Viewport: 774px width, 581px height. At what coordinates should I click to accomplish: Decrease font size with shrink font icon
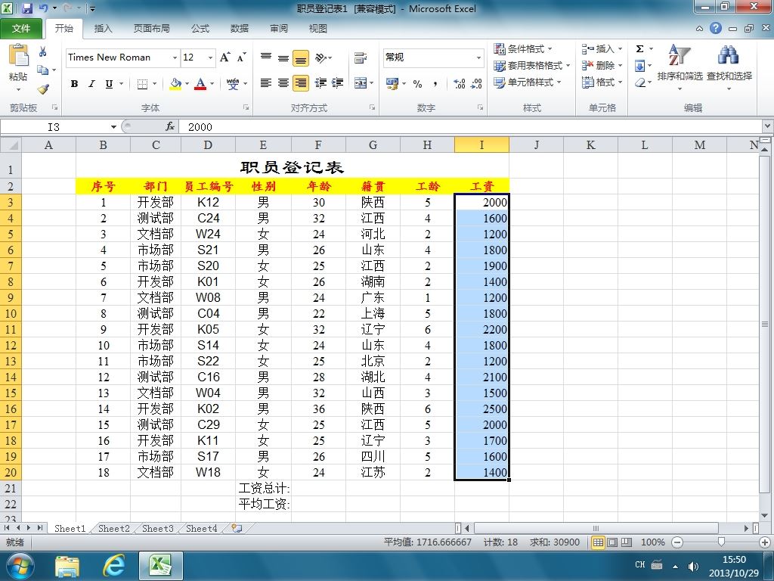[x=241, y=57]
